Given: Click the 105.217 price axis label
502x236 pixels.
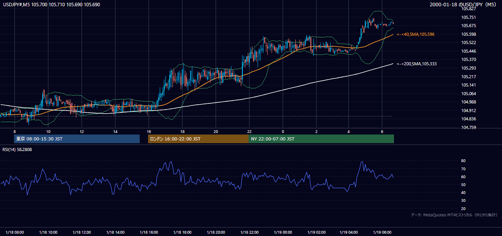Looking at the screenshot, I should point(469,77).
